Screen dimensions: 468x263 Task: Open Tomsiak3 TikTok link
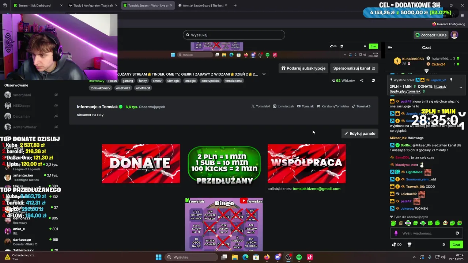pyautogui.click(x=361, y=106)
